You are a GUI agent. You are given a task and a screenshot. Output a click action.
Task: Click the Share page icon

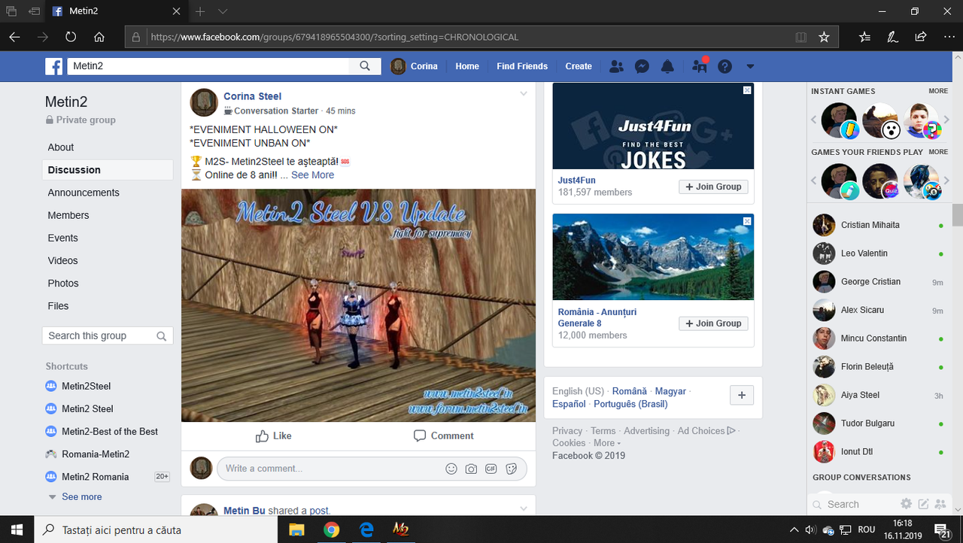(x=920, y=37)
